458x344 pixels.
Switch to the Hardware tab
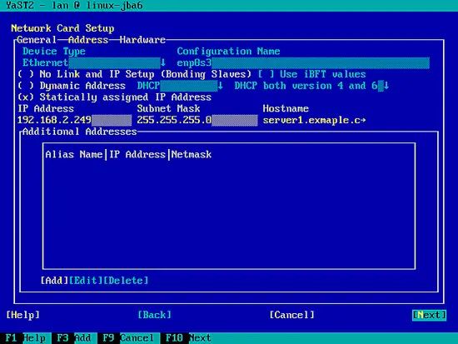click(142, 39)
